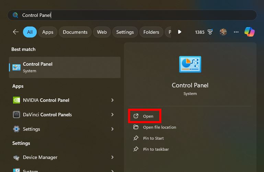
Task: Switch to the Settings filter tab
Action: pyautogui.click(x=125, y=32)
